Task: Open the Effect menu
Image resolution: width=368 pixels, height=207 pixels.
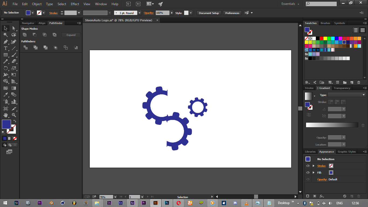Action: pos(75,4)
